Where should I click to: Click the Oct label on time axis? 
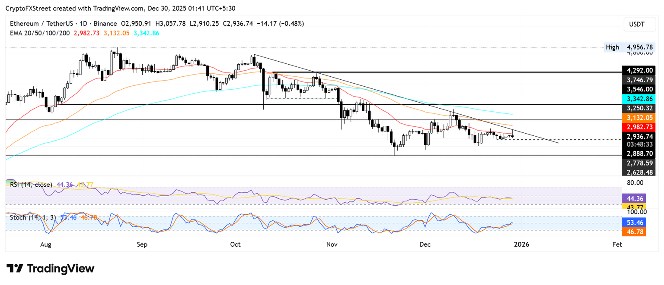[x=235, y=244]
